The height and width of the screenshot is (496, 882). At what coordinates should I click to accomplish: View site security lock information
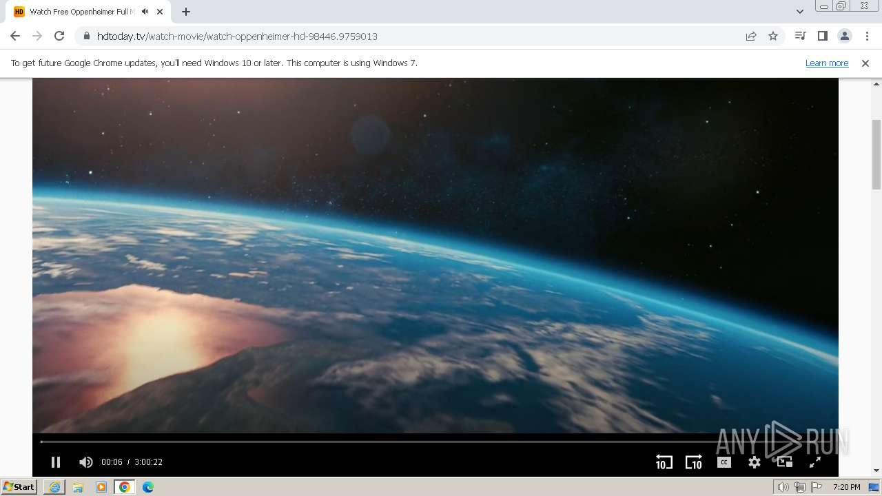pyautogui.click(x=87, y=36)
